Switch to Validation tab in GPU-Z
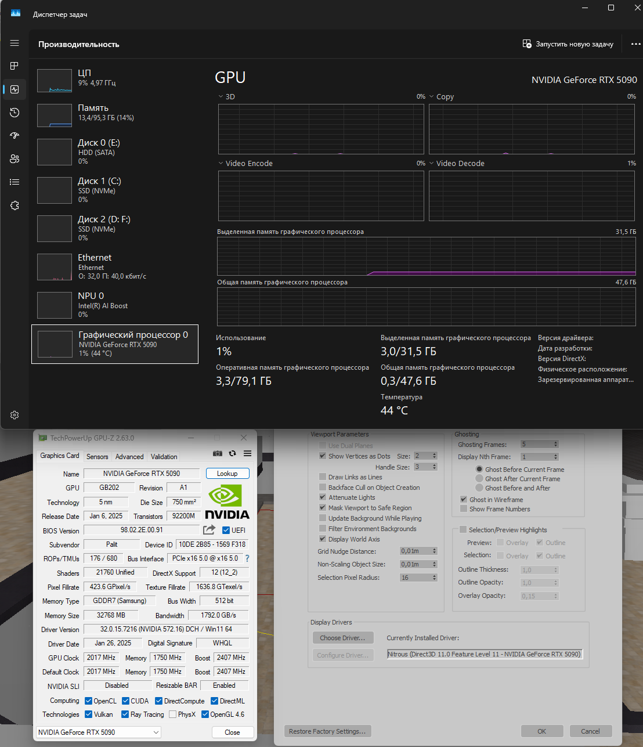This screenshot has width=643, height=747. tap(164, 457)
